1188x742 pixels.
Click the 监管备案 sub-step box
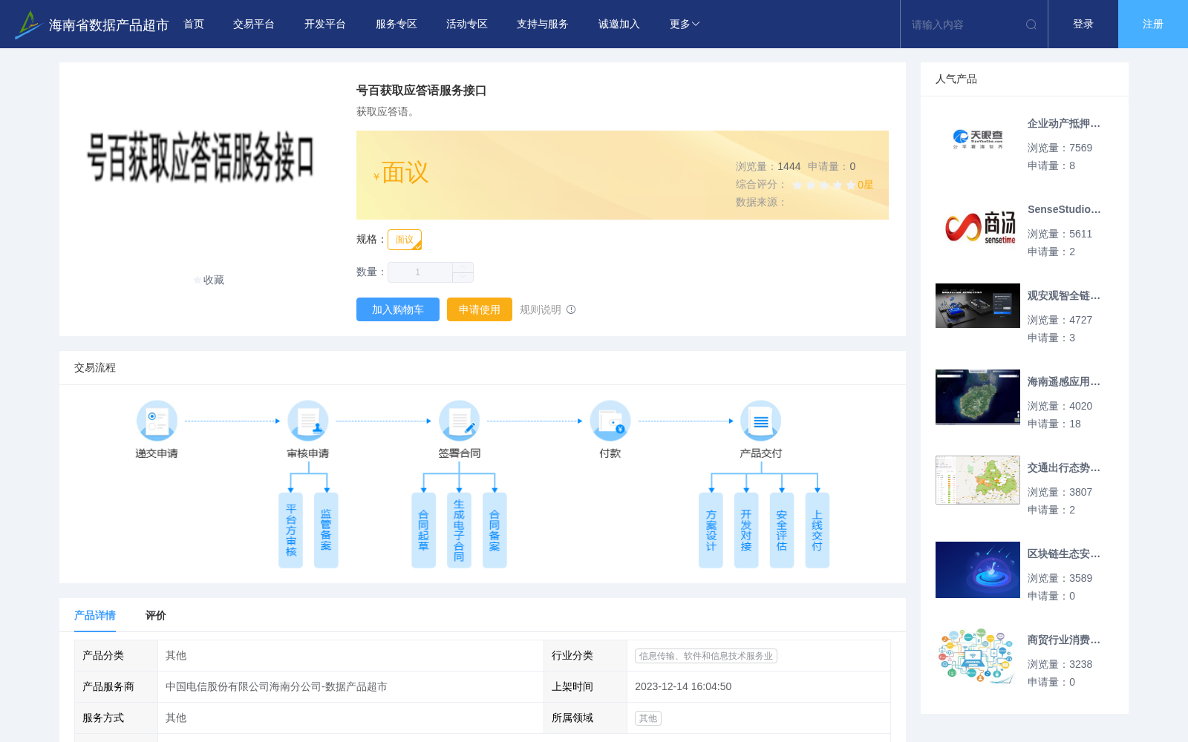[326, 530]
